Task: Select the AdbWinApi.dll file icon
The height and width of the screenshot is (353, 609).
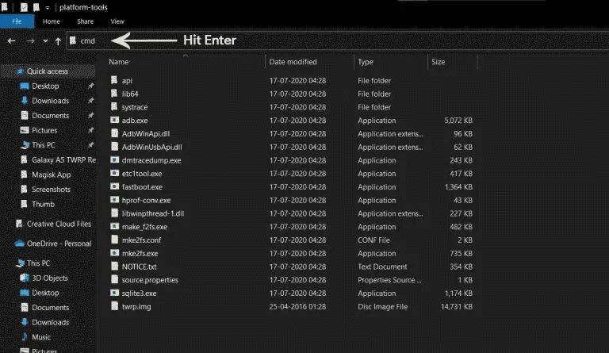Action: (114, 133)
